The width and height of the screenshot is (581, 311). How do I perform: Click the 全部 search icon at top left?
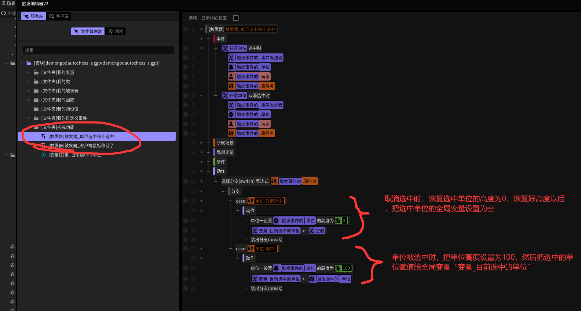[4, 13]
